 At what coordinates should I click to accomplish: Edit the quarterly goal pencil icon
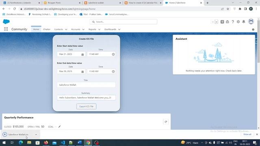point(60,127)
